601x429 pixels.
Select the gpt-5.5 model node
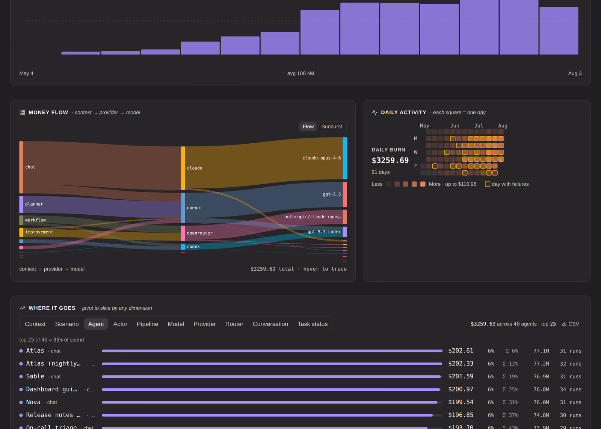pos(345,194)
